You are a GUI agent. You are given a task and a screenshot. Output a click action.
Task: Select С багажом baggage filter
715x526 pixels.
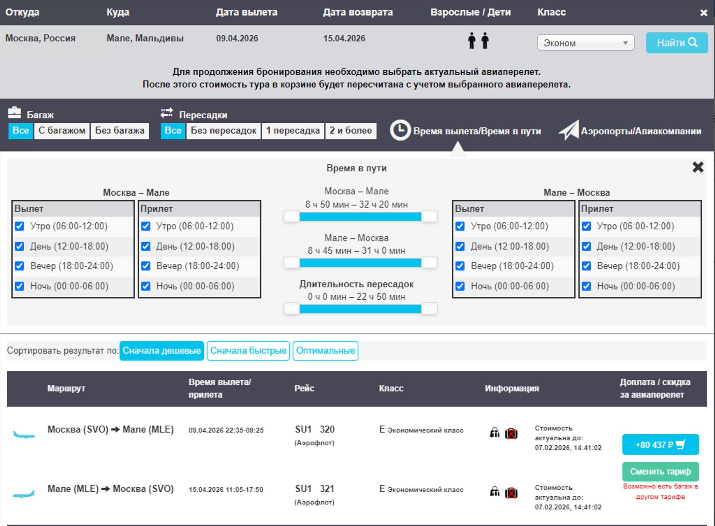pos(62,131)
